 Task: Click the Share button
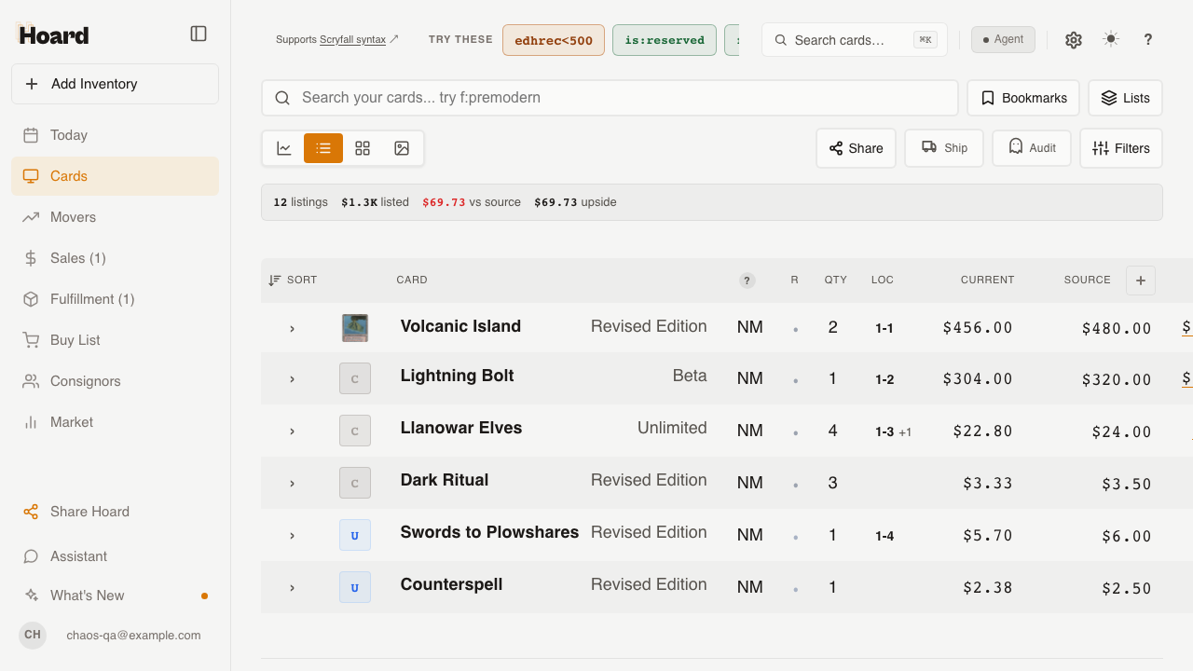tap(856, 148)
